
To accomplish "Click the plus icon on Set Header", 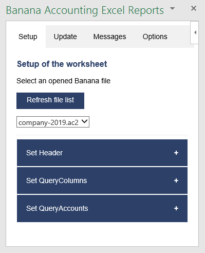I will 176,153.
